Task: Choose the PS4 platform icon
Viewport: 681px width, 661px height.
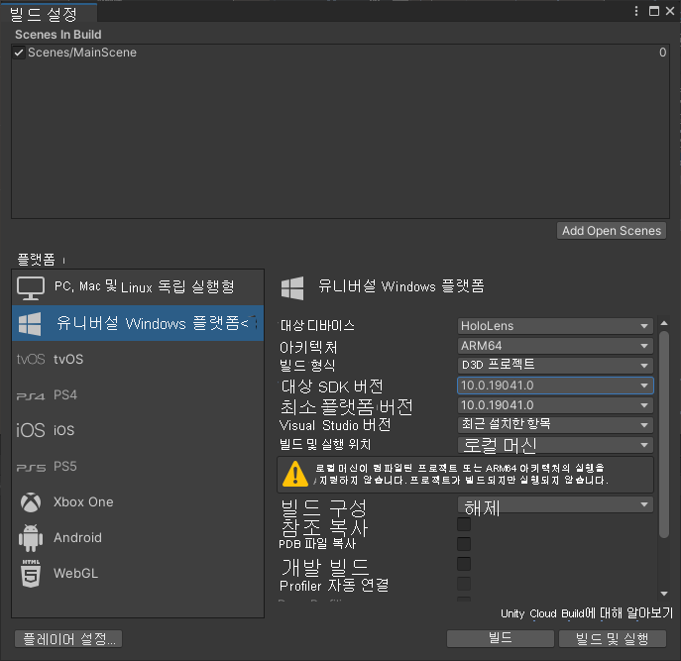Action: click(x=31, y=396)
